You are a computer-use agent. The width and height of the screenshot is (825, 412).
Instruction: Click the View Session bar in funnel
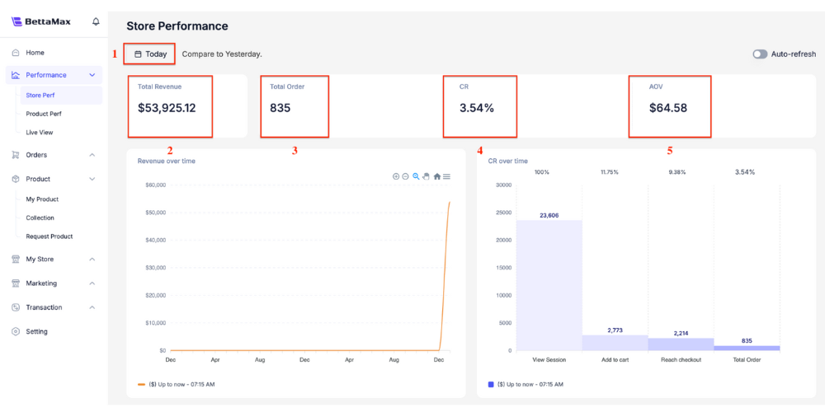(549, 284)
